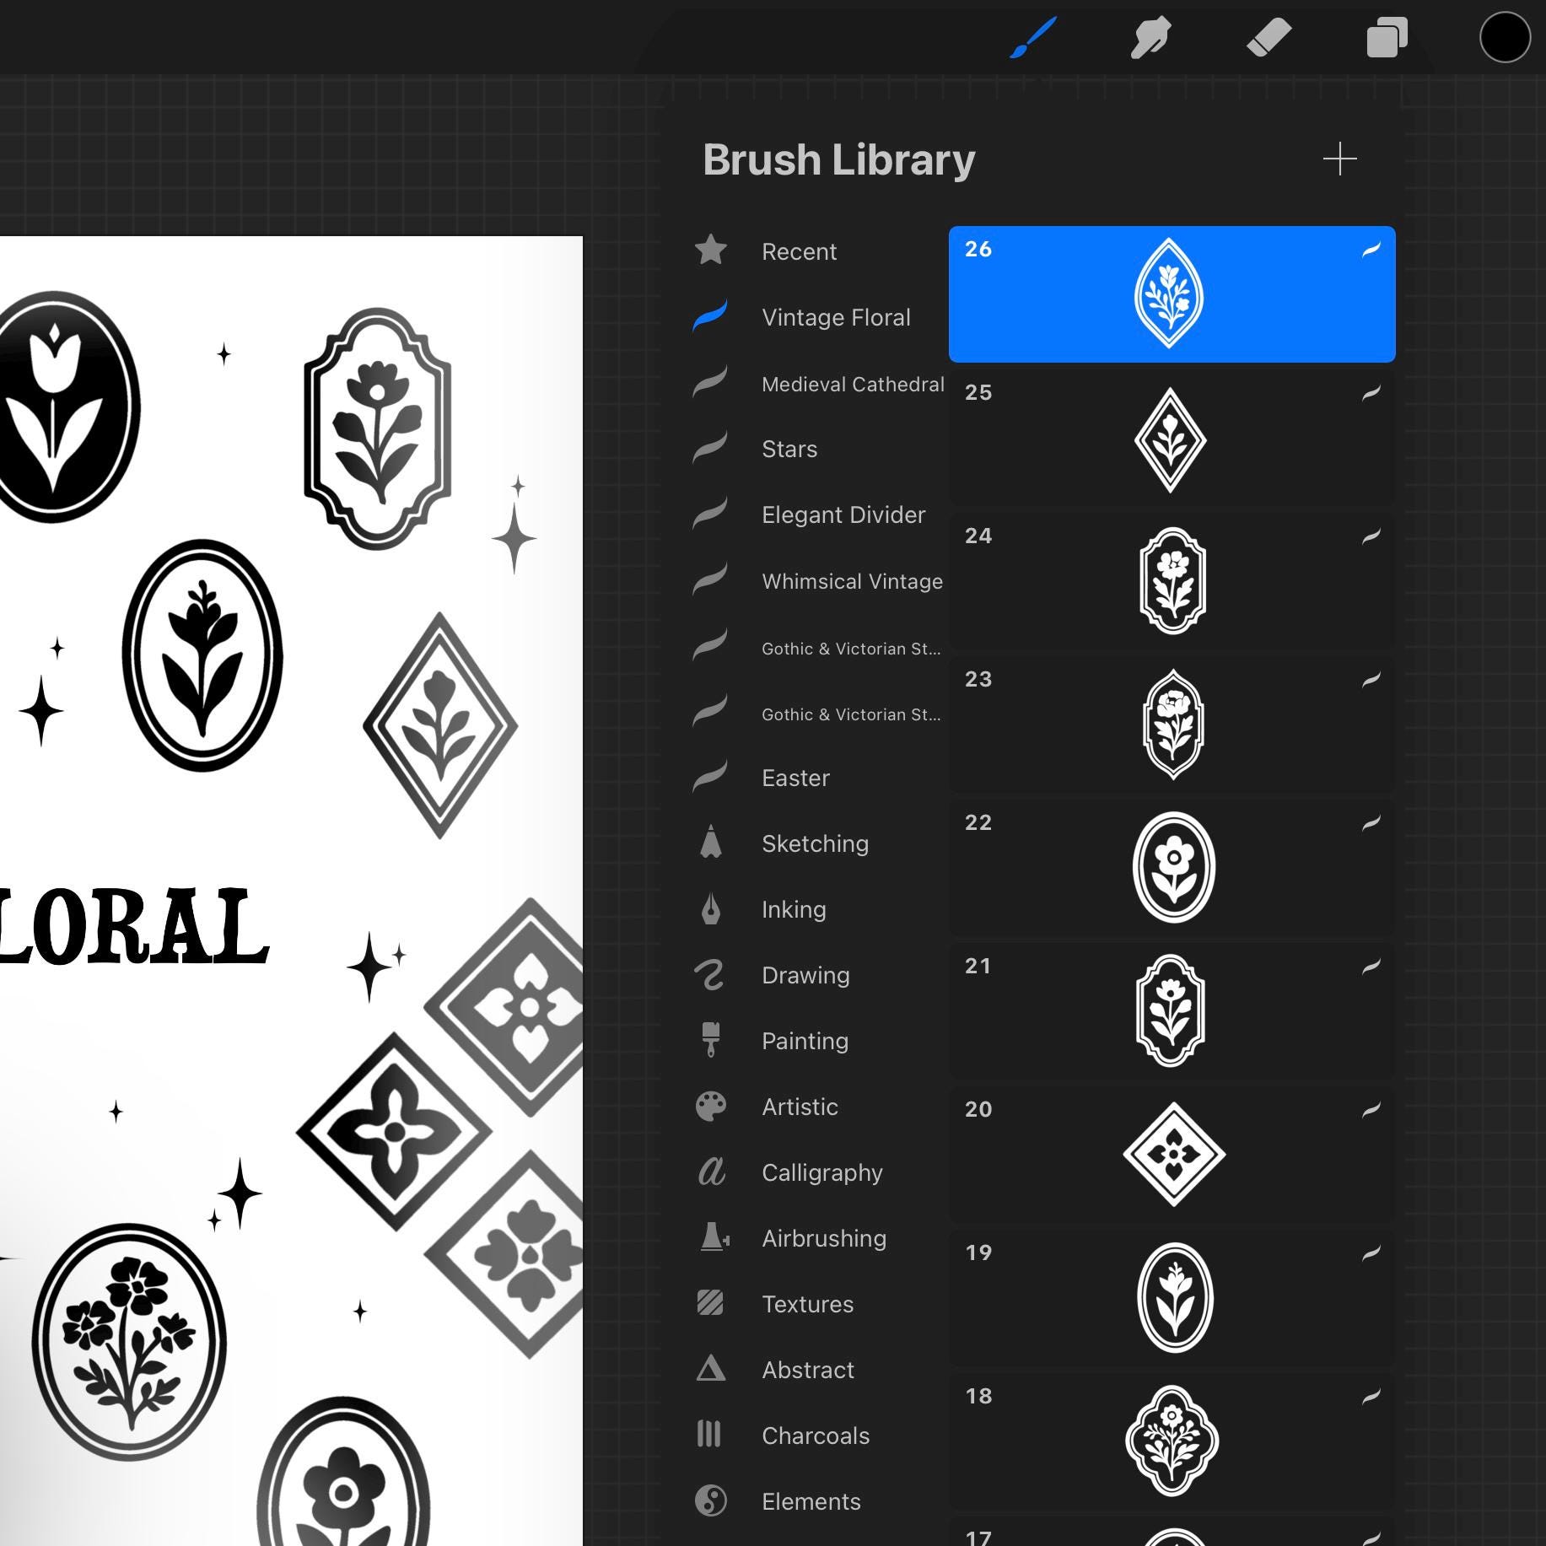
Task: Select the Eraser tool
Action: click(1269, 38)
